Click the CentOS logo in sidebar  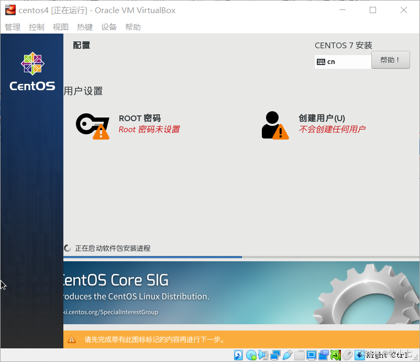tap(32, 71)
